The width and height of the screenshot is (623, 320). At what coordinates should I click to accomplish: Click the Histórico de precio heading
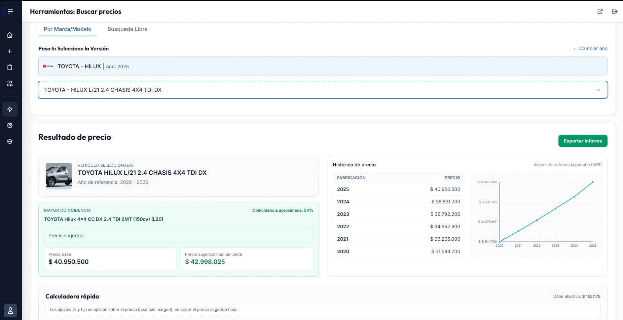[354, 165]
